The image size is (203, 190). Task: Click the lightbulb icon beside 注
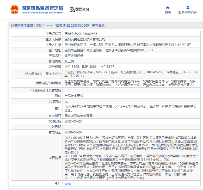point(56,183)
